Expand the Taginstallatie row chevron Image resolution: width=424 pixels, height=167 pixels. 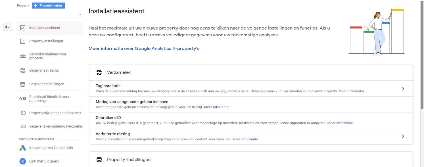(403, 89)
